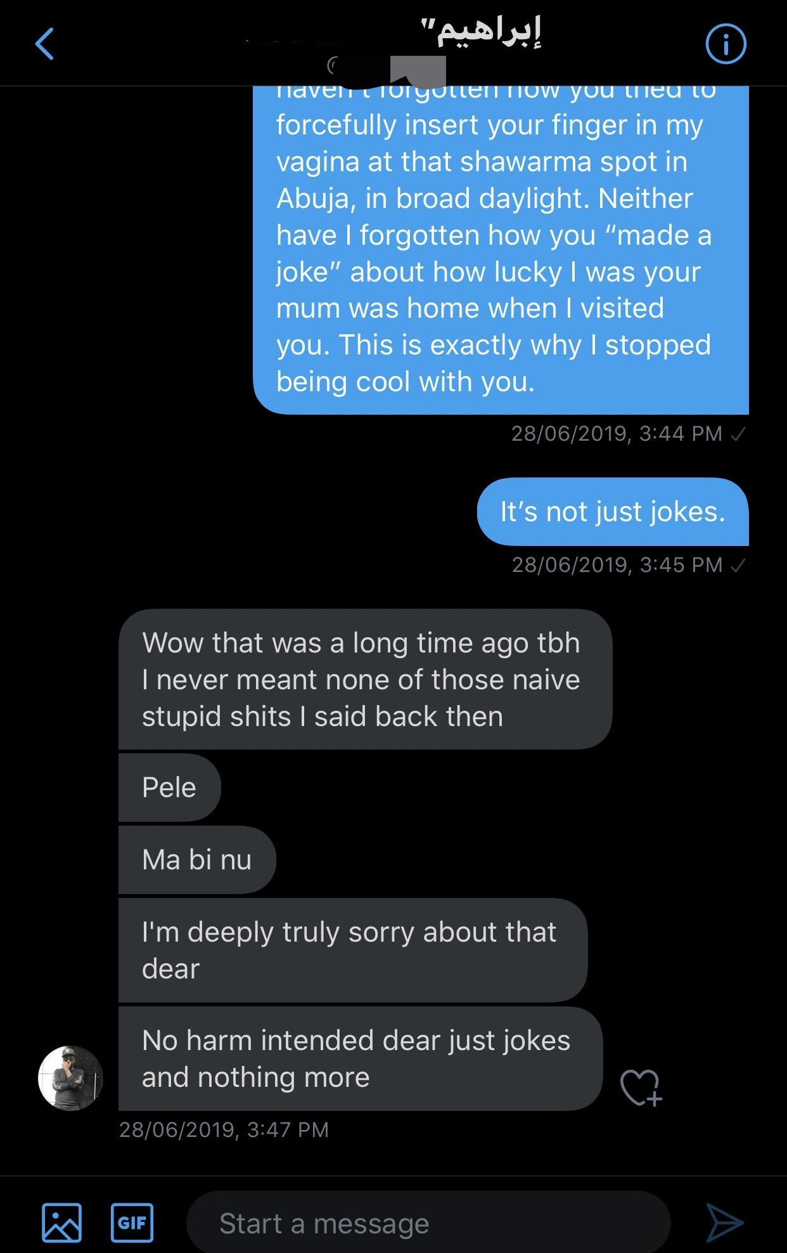Tap the 3:45 PM timestamp
787x1253 pixels.
617,565
